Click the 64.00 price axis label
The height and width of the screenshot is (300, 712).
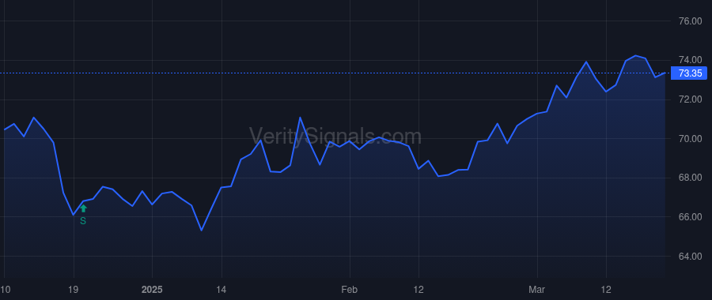tap(690, 257)
